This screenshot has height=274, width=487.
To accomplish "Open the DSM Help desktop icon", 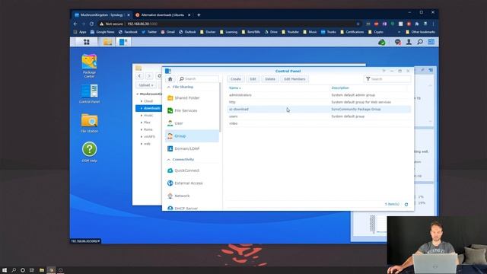I will pos(89,152).
